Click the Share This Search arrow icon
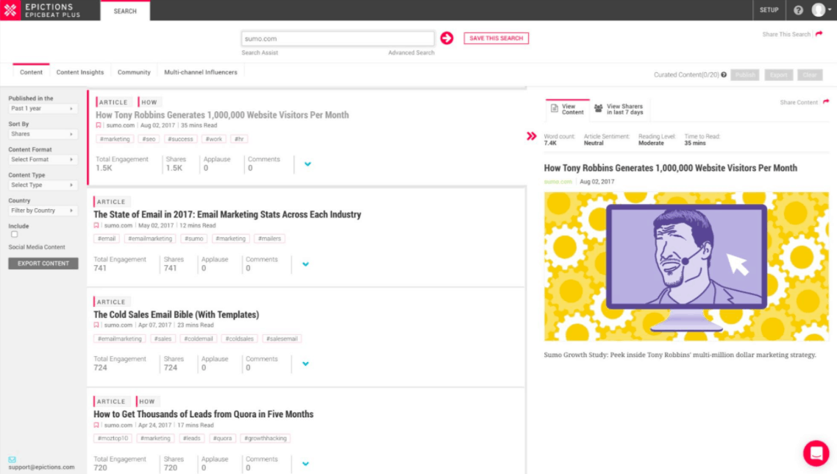Viewport: 837px width, 474px height. pyautogui.click(x=819, y=34)
